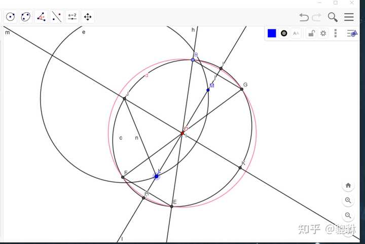Click the Redo arrow
Screen dimensions: 365x244
click(x=316, y=17)
